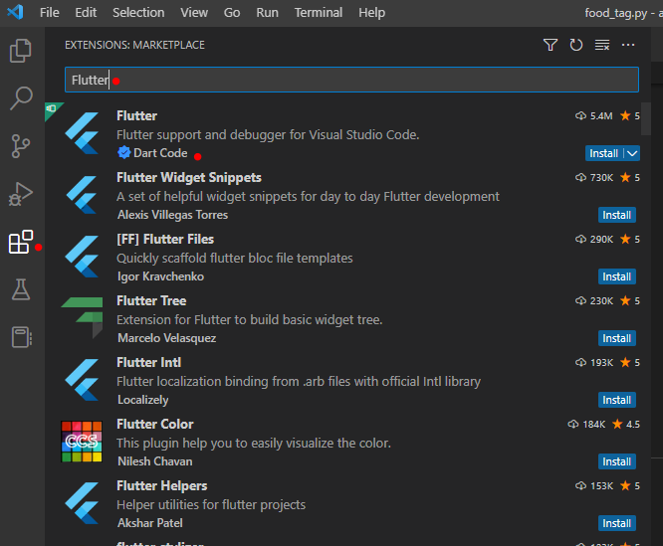Click the [FF] Flutter Files logo

pos(82,257)
